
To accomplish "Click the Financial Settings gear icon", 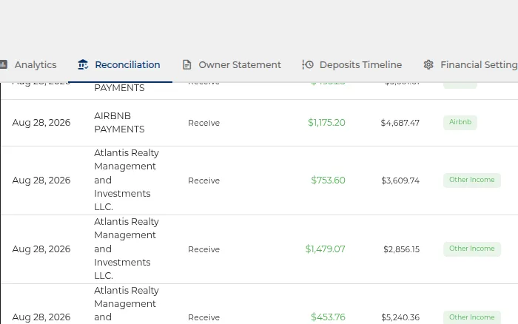I will tap(428, 65).
